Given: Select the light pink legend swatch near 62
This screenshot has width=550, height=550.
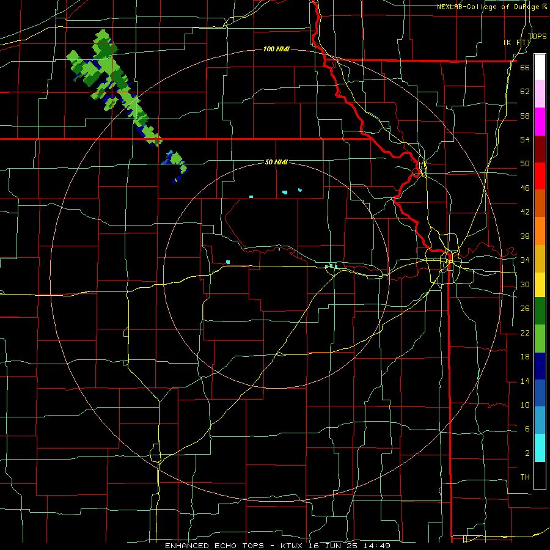Looking at the screenshot, I should (x=540, y=94).
